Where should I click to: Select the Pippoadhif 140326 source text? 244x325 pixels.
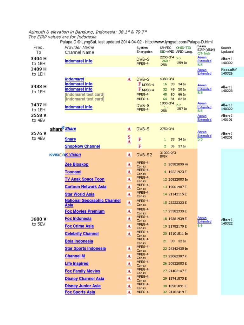(229, 71)
